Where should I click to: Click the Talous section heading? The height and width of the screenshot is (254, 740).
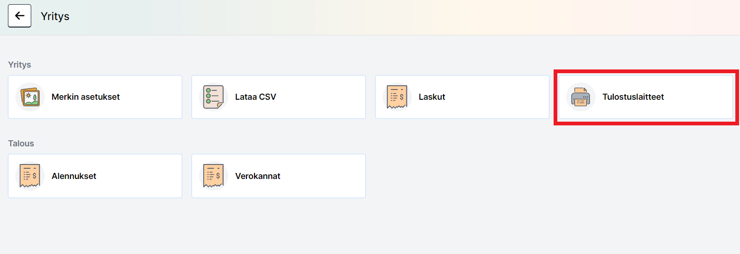(x=21, y=144)
